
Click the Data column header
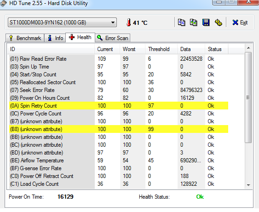[x=191, y=49]
